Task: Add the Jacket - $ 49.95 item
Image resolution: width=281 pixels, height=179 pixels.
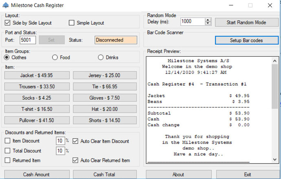Action: (x=36, y=75)
